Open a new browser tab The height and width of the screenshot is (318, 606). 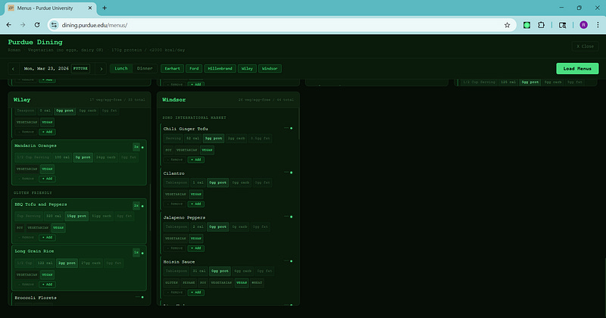[x=105, y=8]
